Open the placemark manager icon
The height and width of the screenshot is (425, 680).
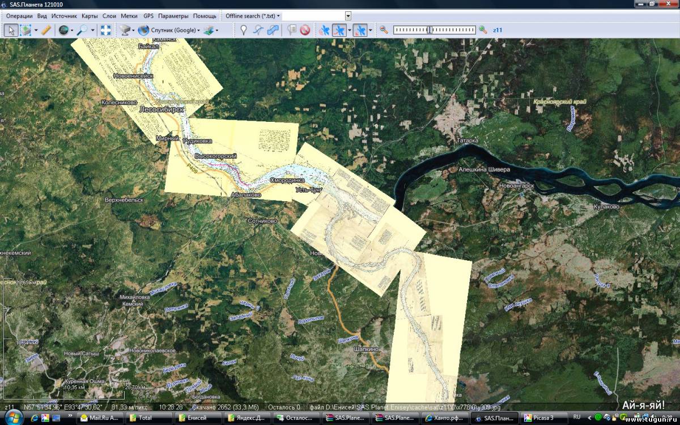[x=291, y=30]
